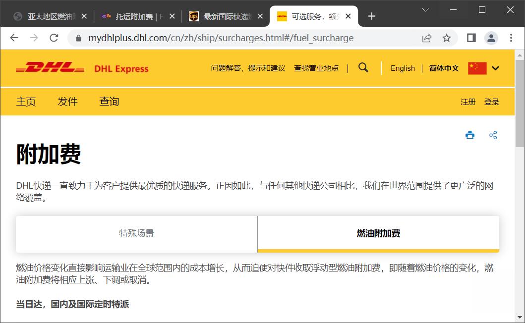The width and height of the screenshot is (525, 323).
Task: Click the scrollbar up arrow
Action: [x=520, y=55]
